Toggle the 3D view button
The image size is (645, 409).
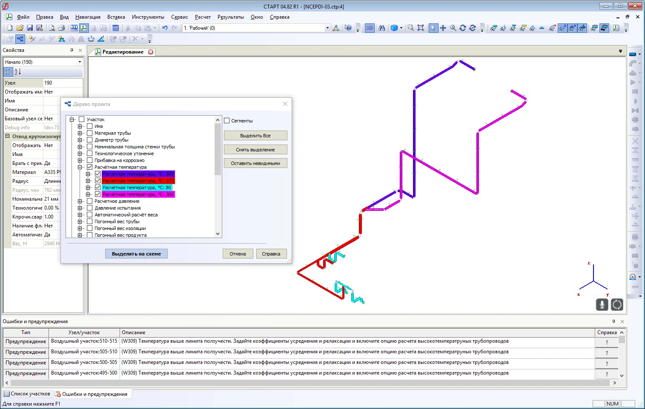click(x=369, y=28)
